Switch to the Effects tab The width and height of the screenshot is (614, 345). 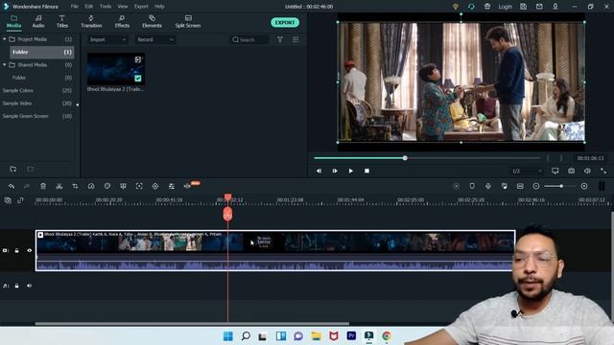(x=122, y=21)
